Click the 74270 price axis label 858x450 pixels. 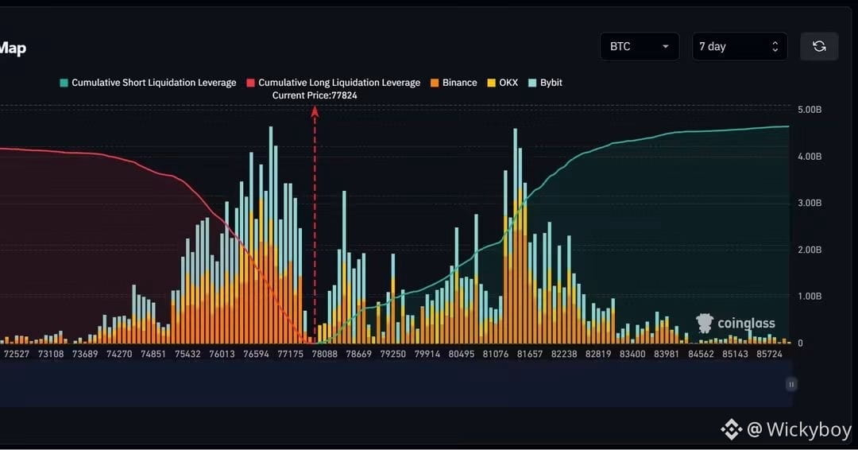(x=119, y=355)
